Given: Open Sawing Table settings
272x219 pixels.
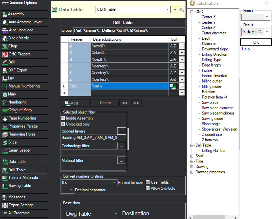Looking at the screenshot, I should (24, 186).
